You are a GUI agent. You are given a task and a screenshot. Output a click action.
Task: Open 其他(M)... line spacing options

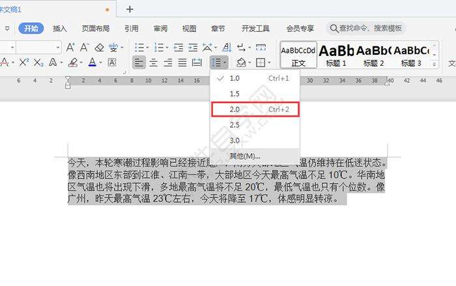[255, 156]
